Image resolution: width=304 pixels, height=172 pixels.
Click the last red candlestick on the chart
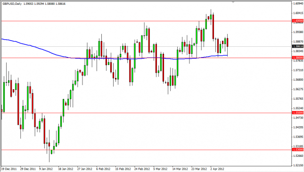[x=228, y=43]
